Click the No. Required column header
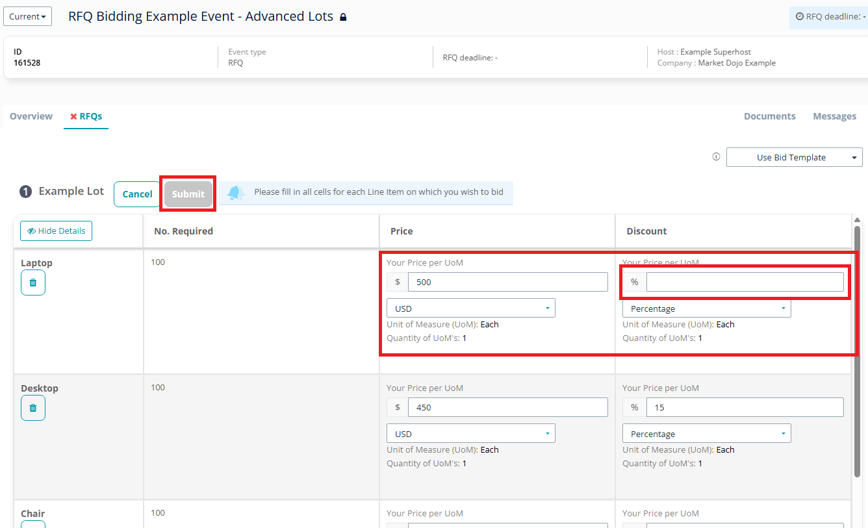This screenshot has height=528, width=868. point(183,231)
